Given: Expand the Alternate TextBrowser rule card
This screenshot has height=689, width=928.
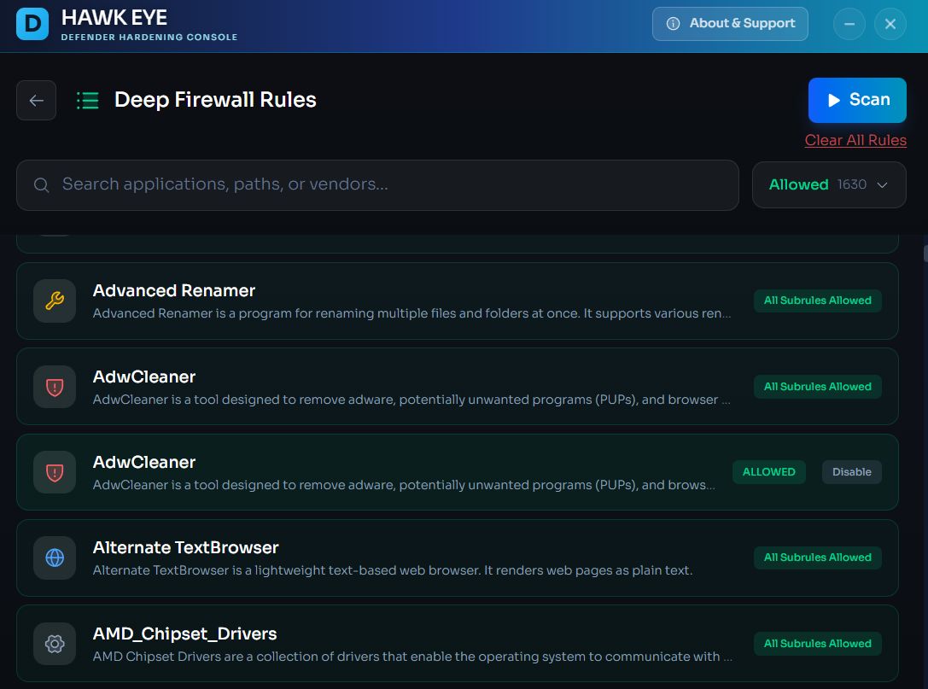Looking at the screenshot, I should pos(457,558).
